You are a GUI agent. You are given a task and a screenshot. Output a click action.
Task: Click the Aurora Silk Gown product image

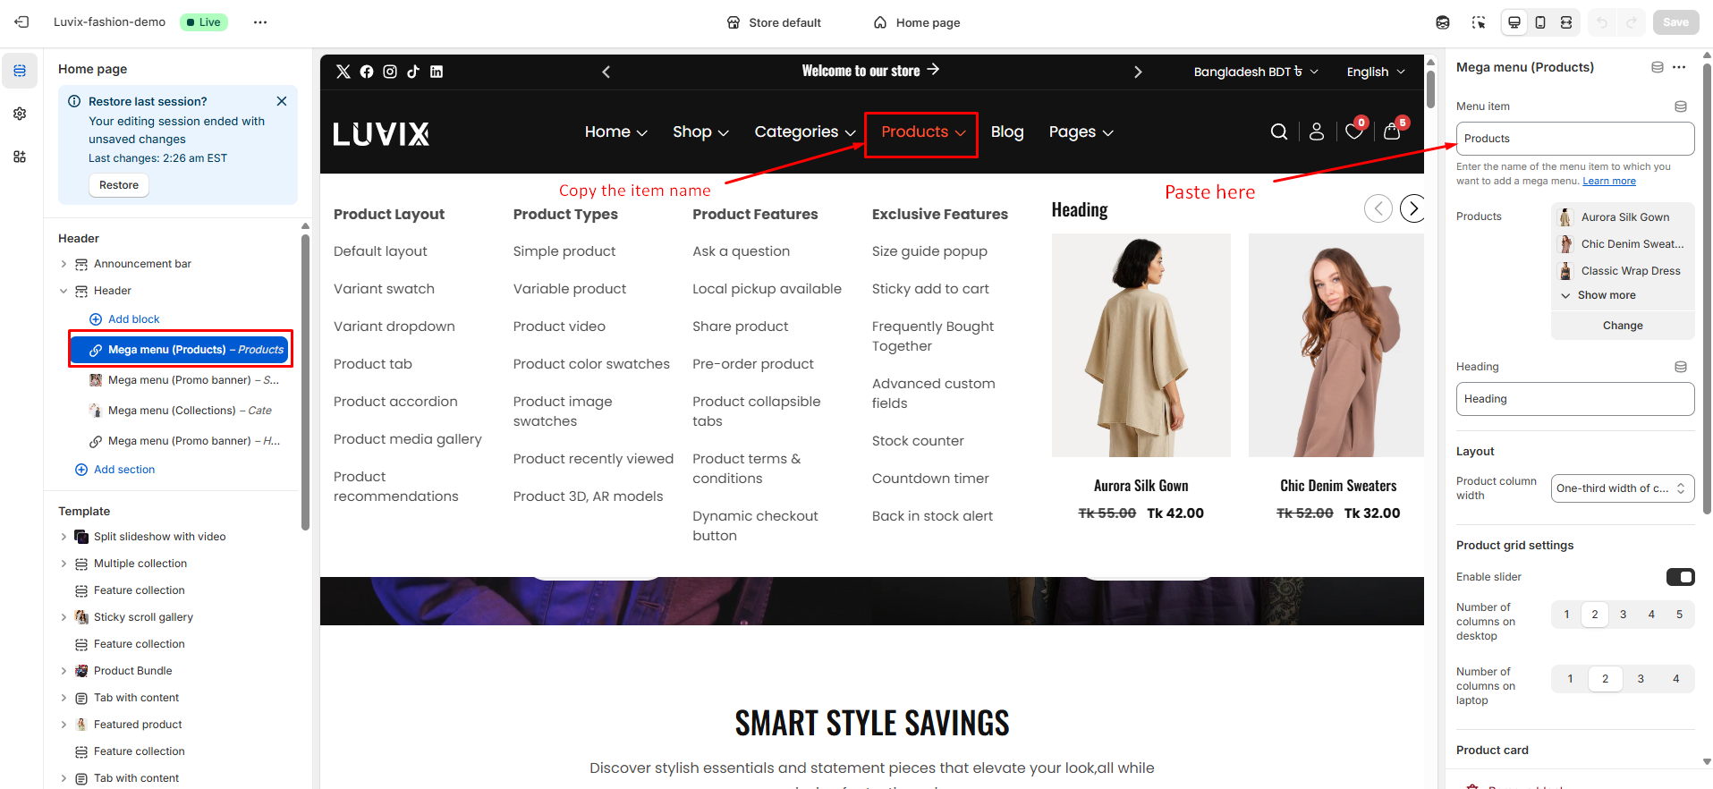point(1141,345)
